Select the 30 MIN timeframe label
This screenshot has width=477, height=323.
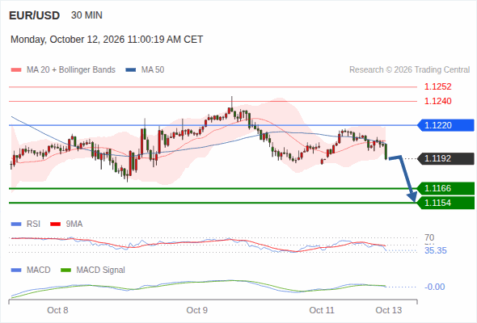click(87, 15)
